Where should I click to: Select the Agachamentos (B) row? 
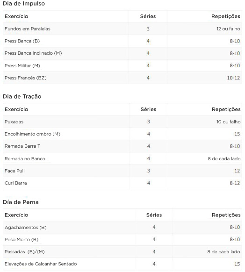(122, 227)
